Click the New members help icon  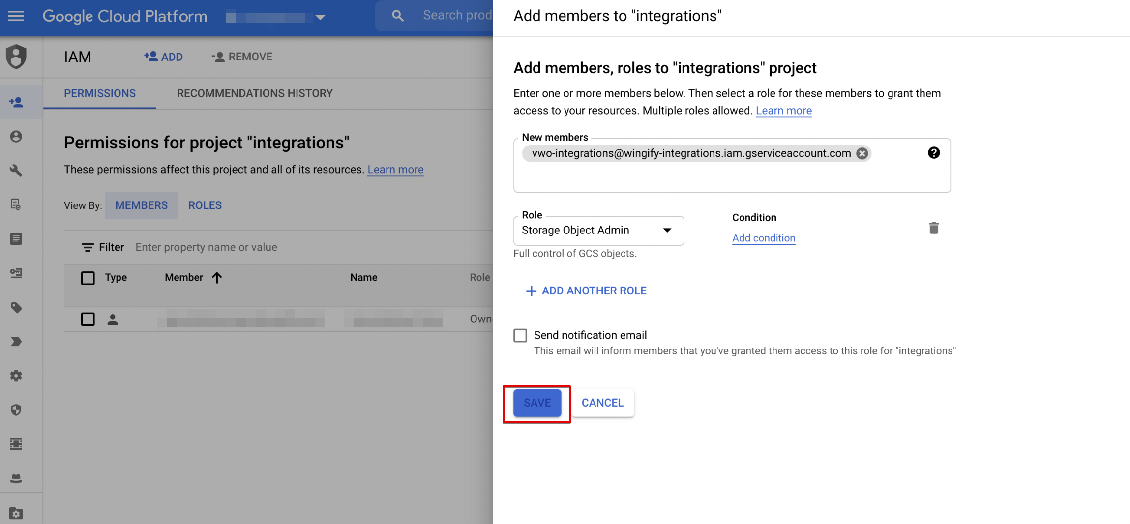click(934, 153)
